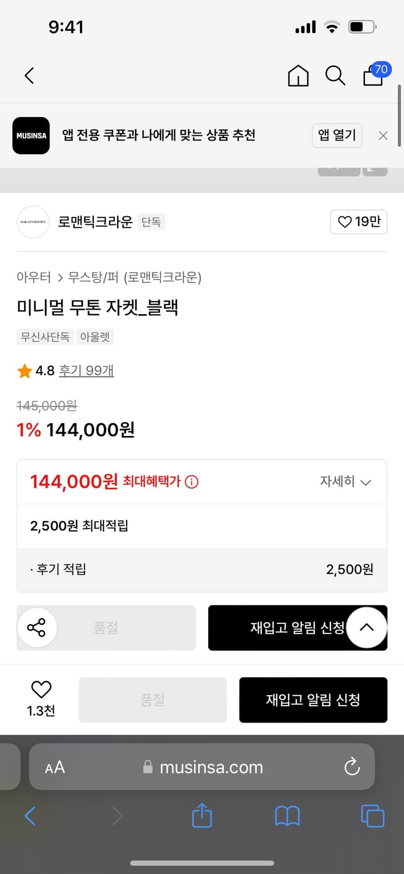Expand the 자세히 benefits section
The width and height of the screenshot is (404, 874).
(x=345, y=482)
